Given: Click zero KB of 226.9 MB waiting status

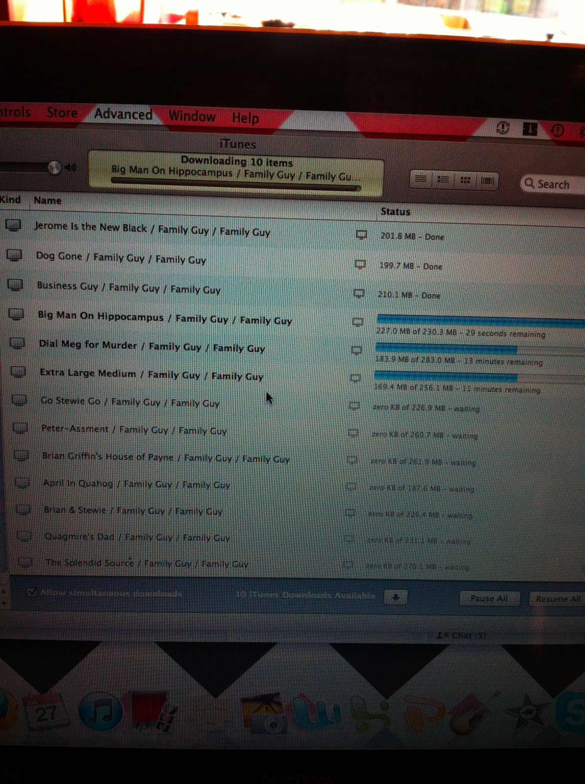Looking at the screenshot, I should coord(426,408).
